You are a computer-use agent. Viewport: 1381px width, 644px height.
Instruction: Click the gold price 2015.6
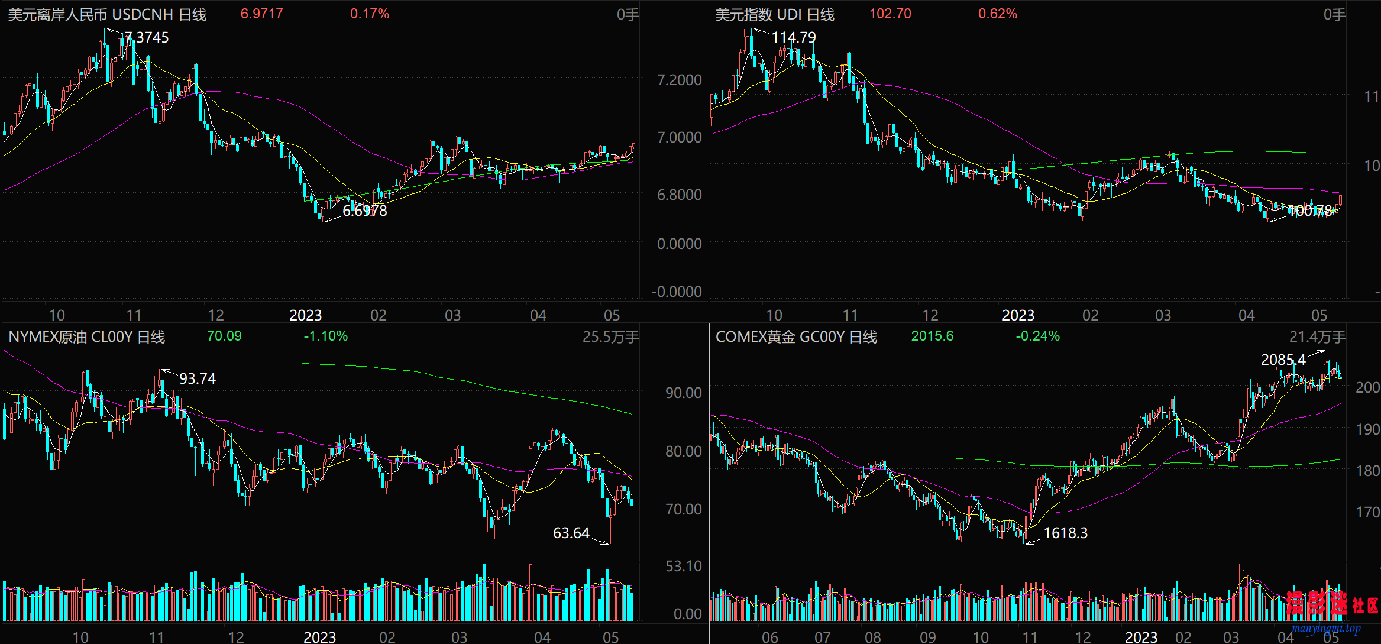click(933, 336)
